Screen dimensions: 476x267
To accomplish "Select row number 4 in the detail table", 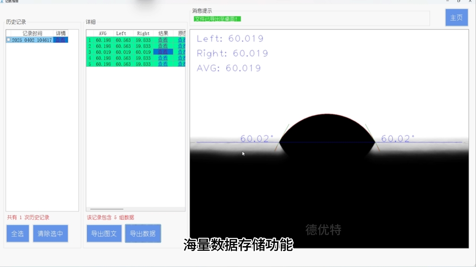I will (90, 58).
